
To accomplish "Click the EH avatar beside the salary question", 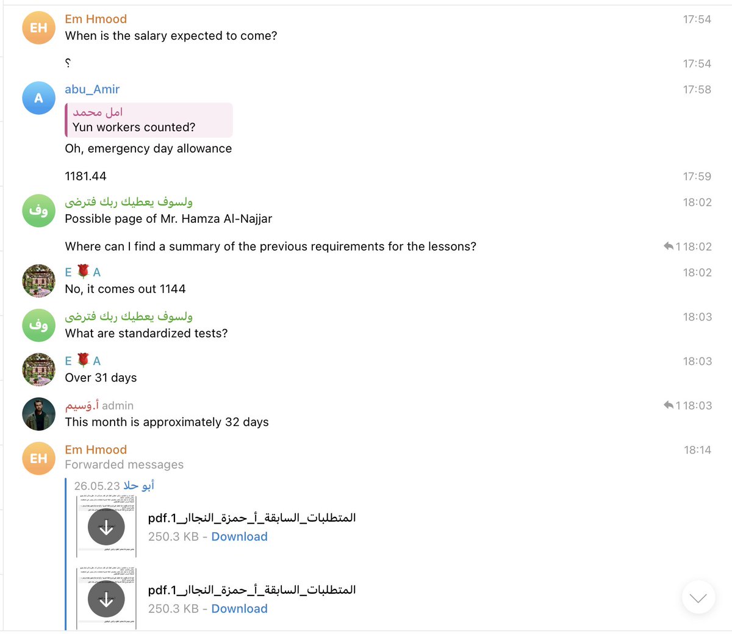I will click(x=38, y=27).
